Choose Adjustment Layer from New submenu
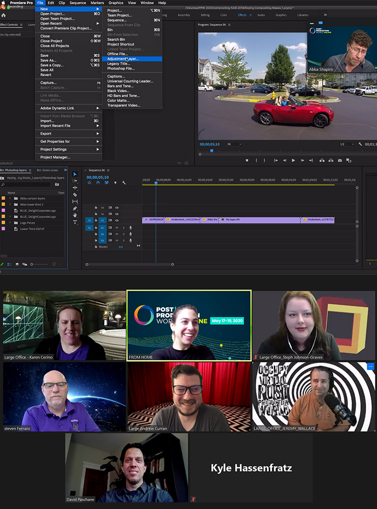Image resolution: width=377 pixels, height=509 pixels. [x=132, y=59]
